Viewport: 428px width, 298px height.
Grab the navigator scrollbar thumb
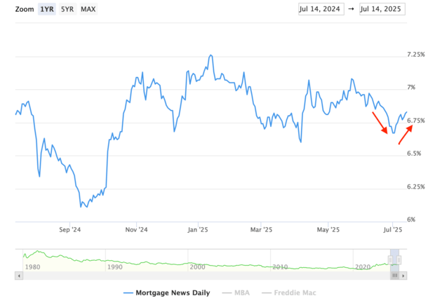pyautogui.click(x=395, y=276)
